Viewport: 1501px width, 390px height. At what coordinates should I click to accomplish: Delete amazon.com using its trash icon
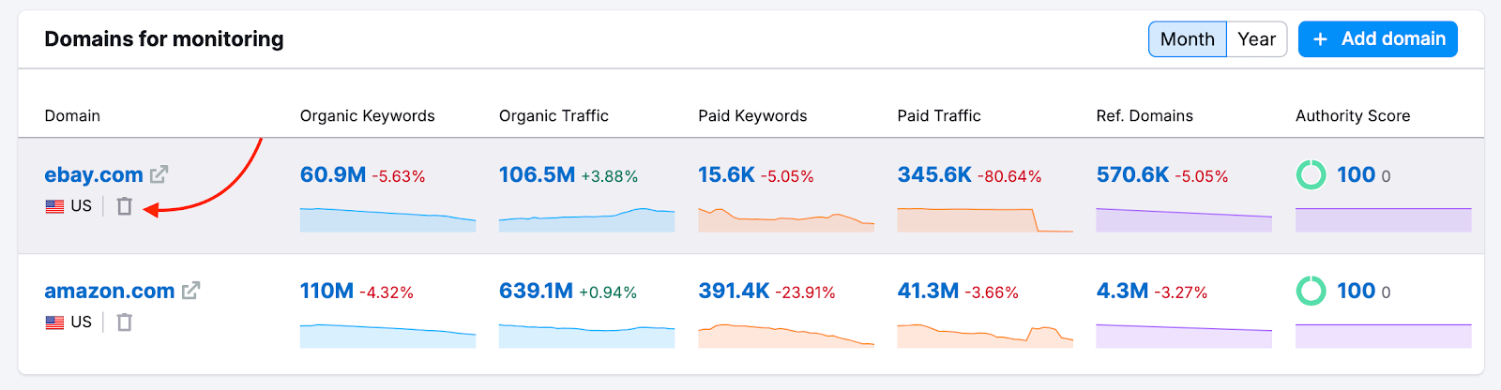click(x=124, y=322)
